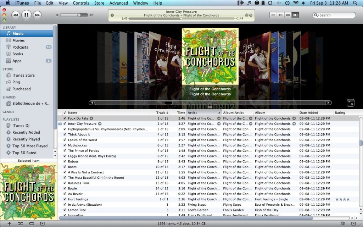Create a new playlist with plus button
The height and width of the screenshot is (227, 363).
[x=9, y=223]
